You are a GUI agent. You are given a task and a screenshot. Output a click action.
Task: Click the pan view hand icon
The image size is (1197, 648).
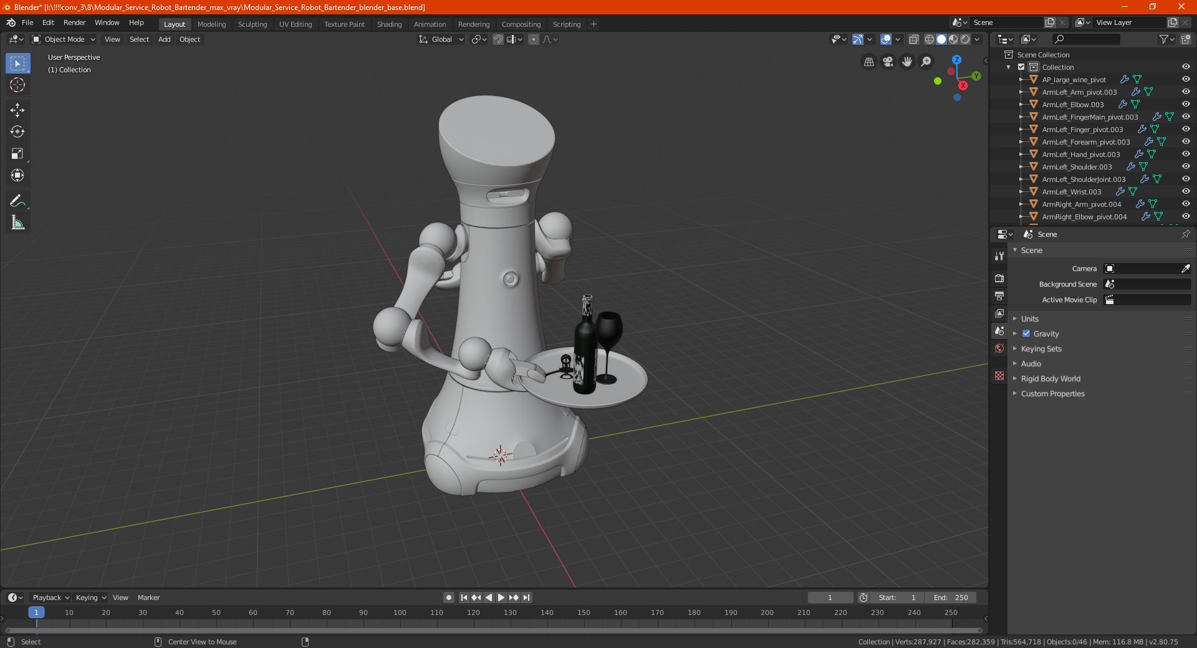click(x=907, y=62)
